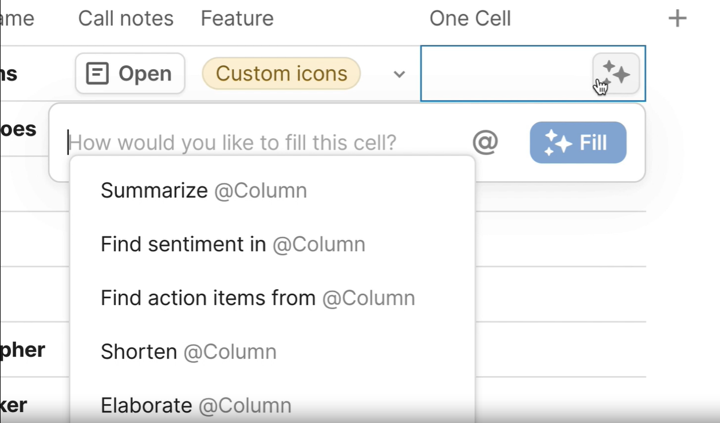
Task: Choose Summarize @Column suggestion
Action: (x=204, y=190)
